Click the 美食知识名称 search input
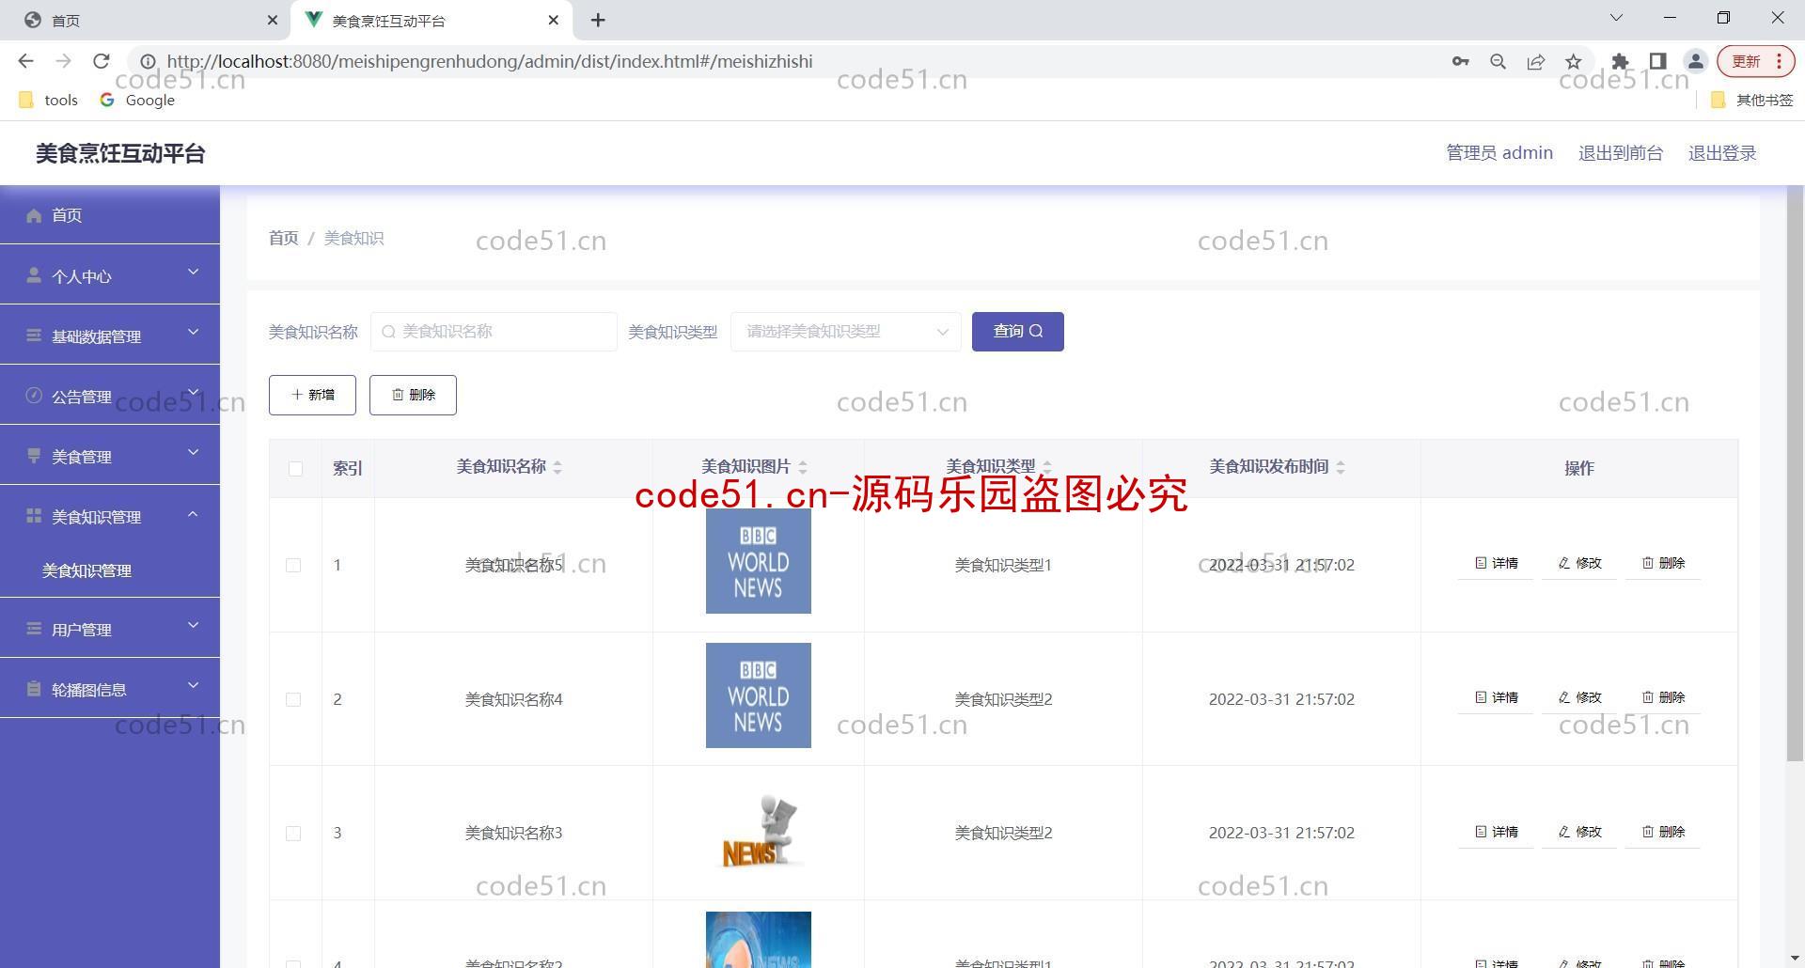Image resolution: width=1805 pixels, height=968 pixels. [x=494, y=332]
